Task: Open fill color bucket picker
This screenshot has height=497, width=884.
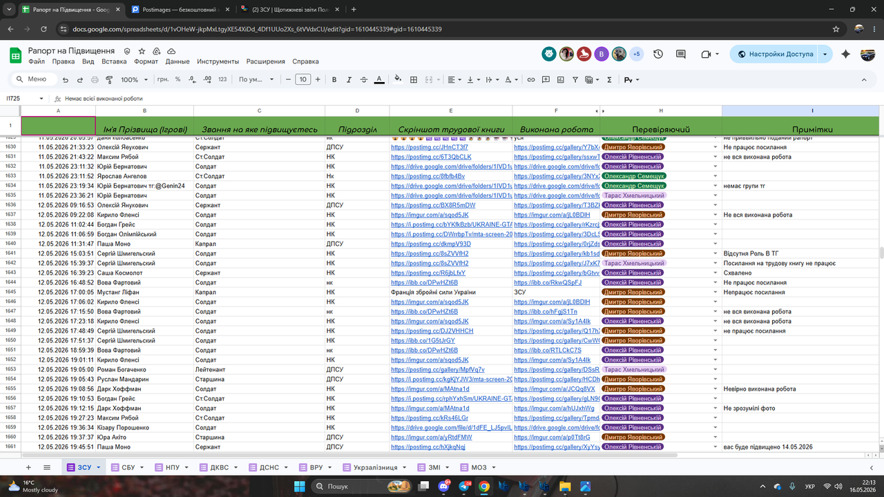Action: pos(398,79)
